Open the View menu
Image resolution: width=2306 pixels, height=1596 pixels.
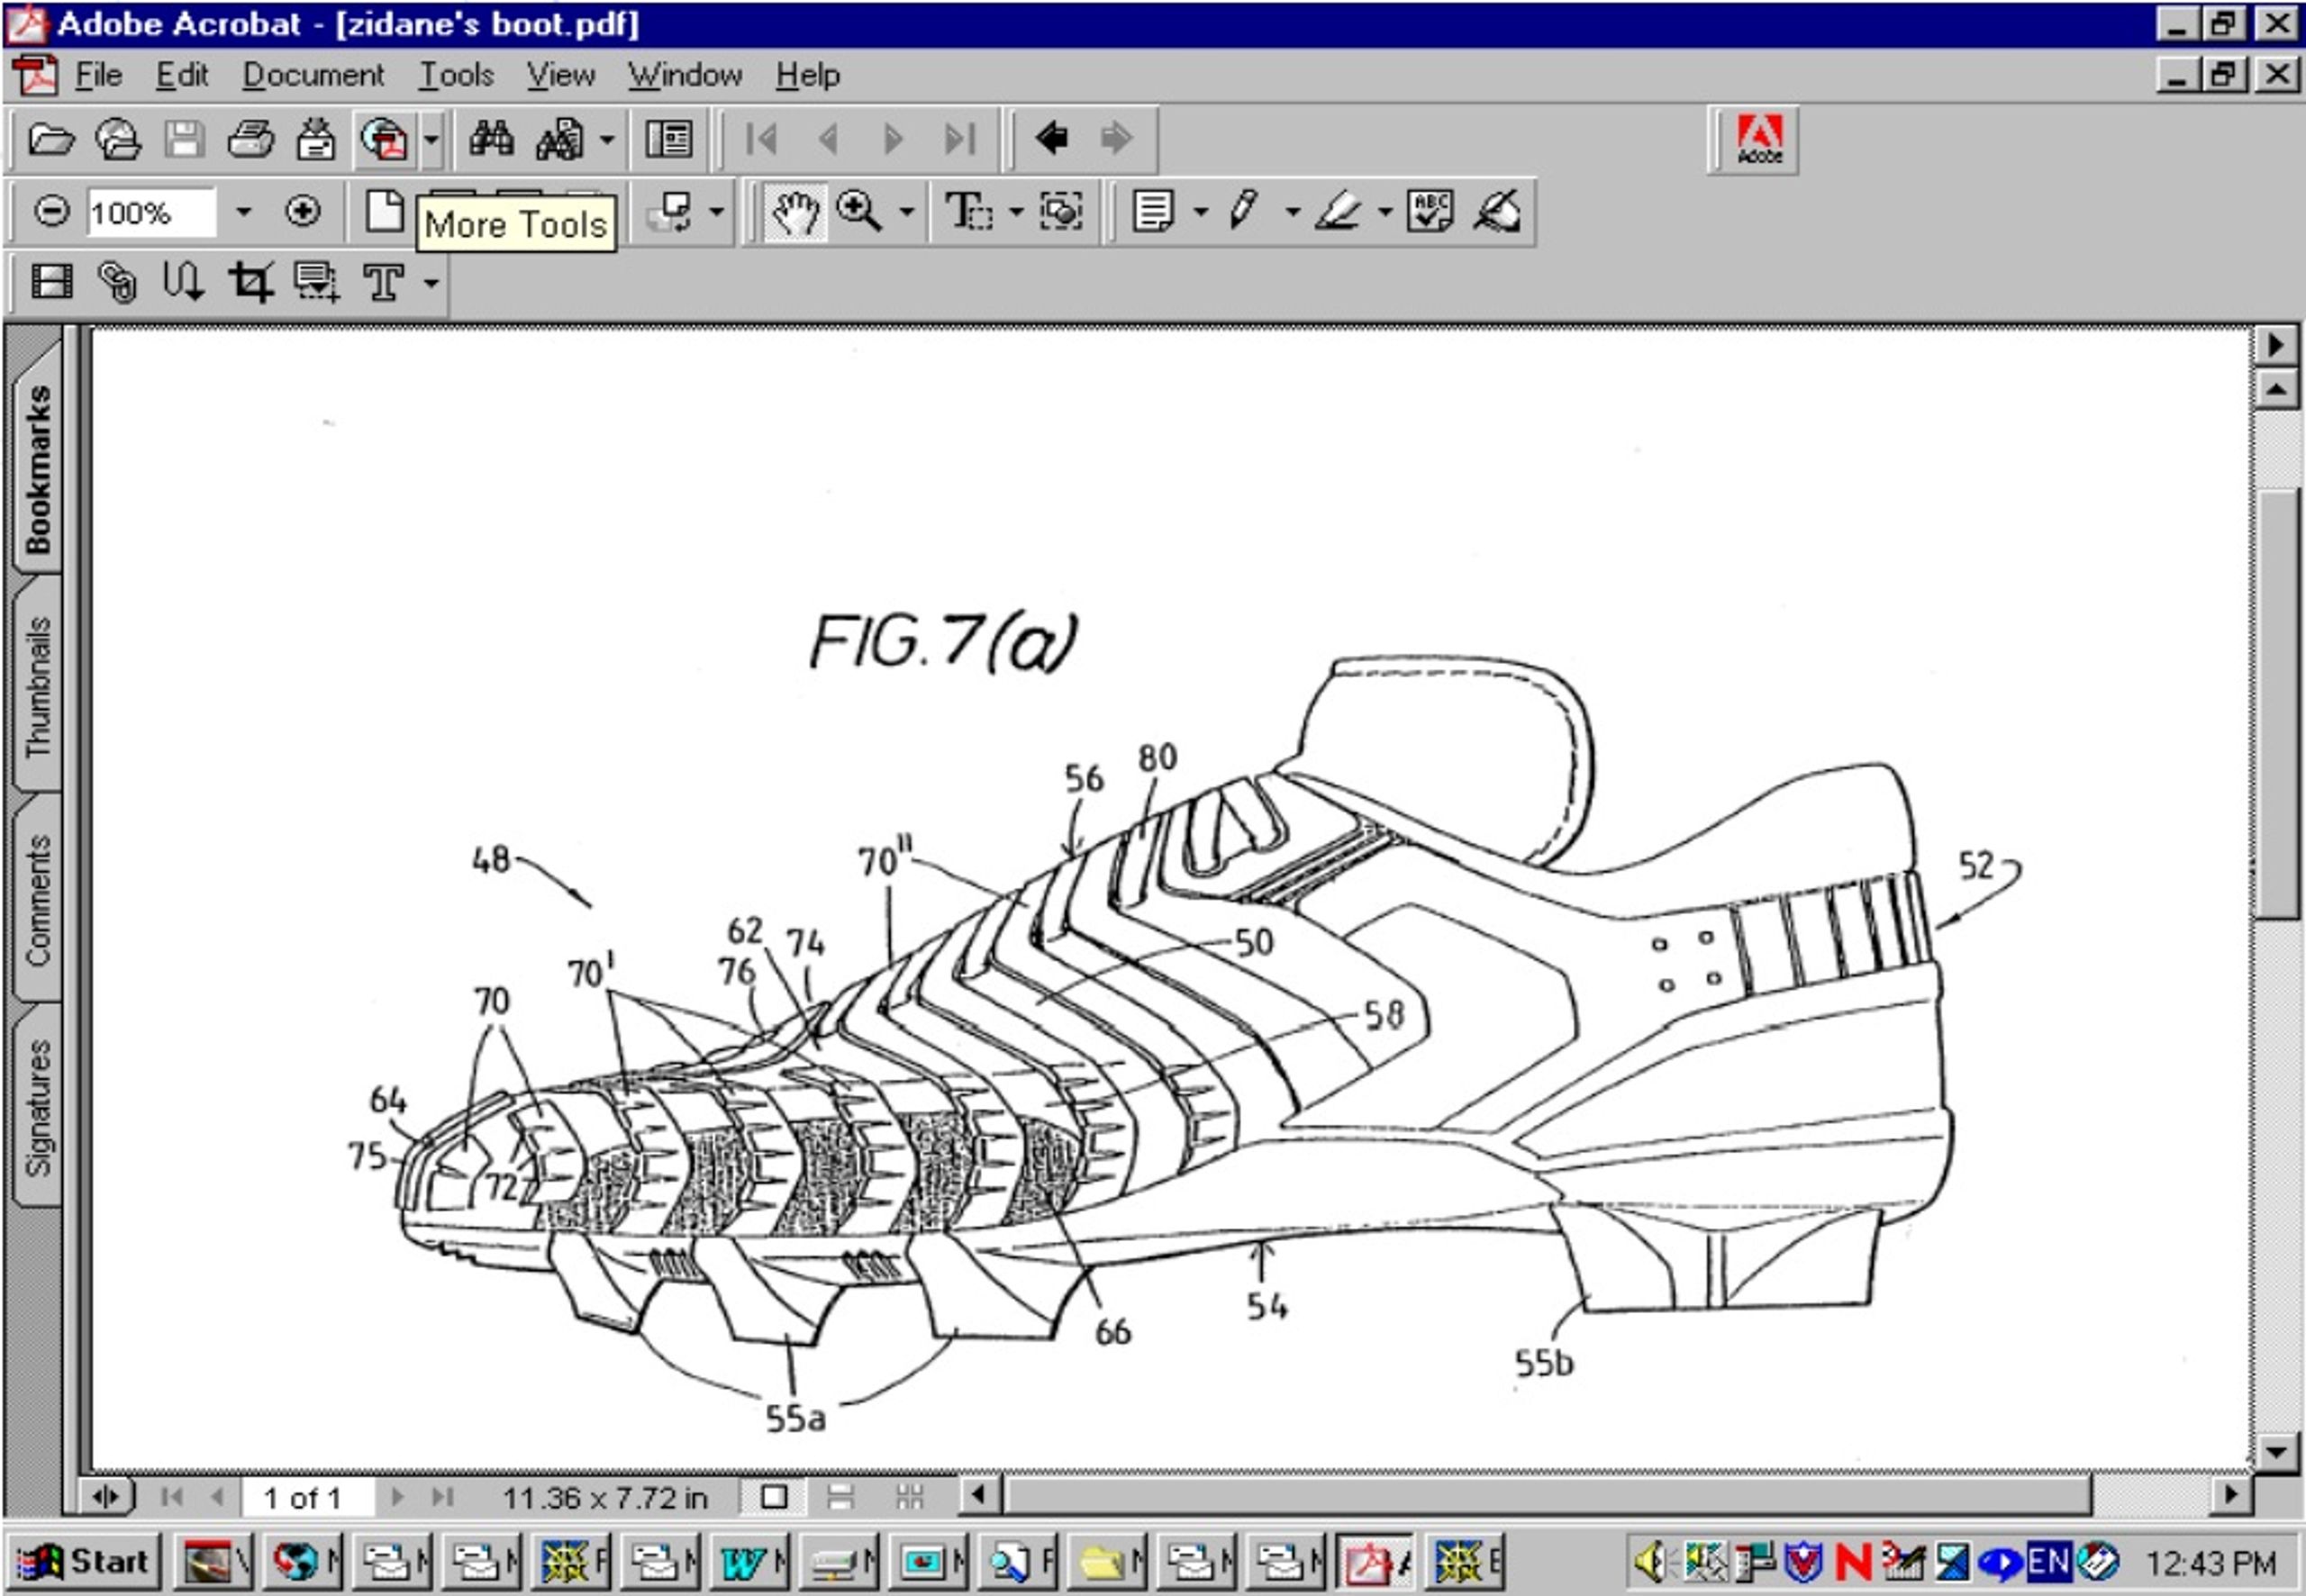point(561,75)
